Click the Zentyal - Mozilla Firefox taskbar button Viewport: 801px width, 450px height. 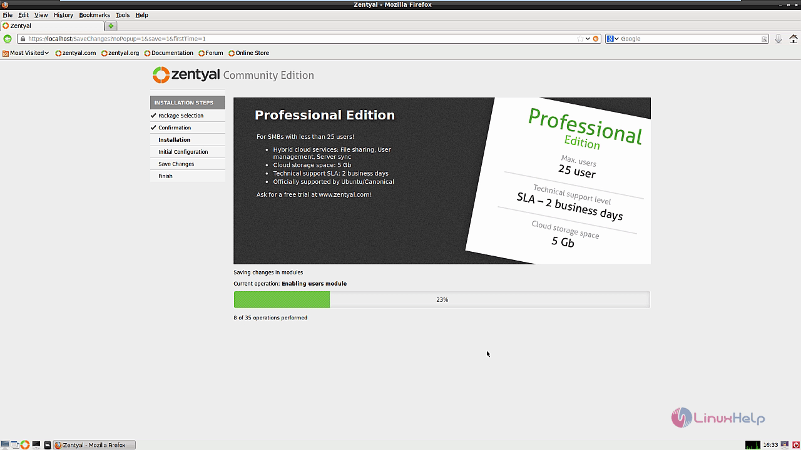pos(94,445)
